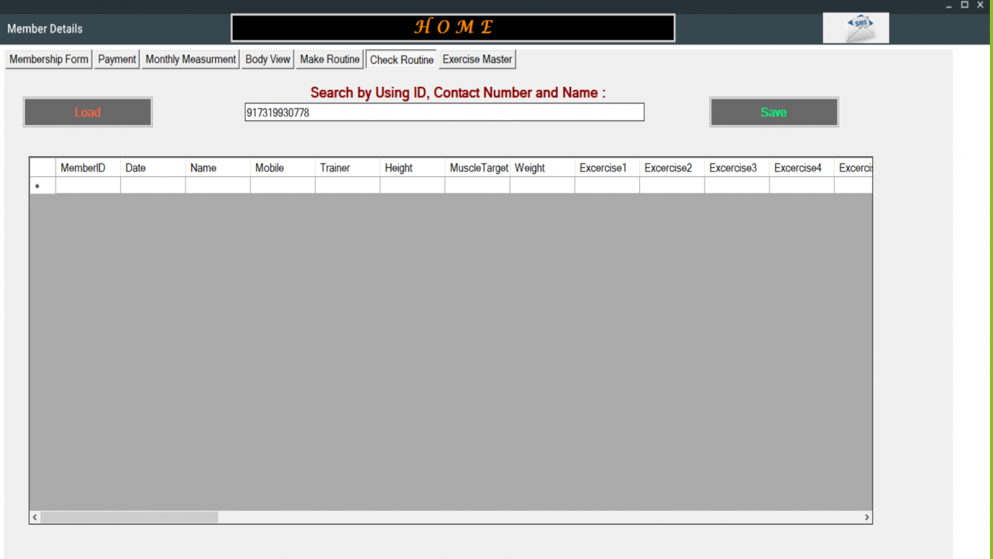
Task: Switch to the Exercise Master tab
Action: point(477,59)
